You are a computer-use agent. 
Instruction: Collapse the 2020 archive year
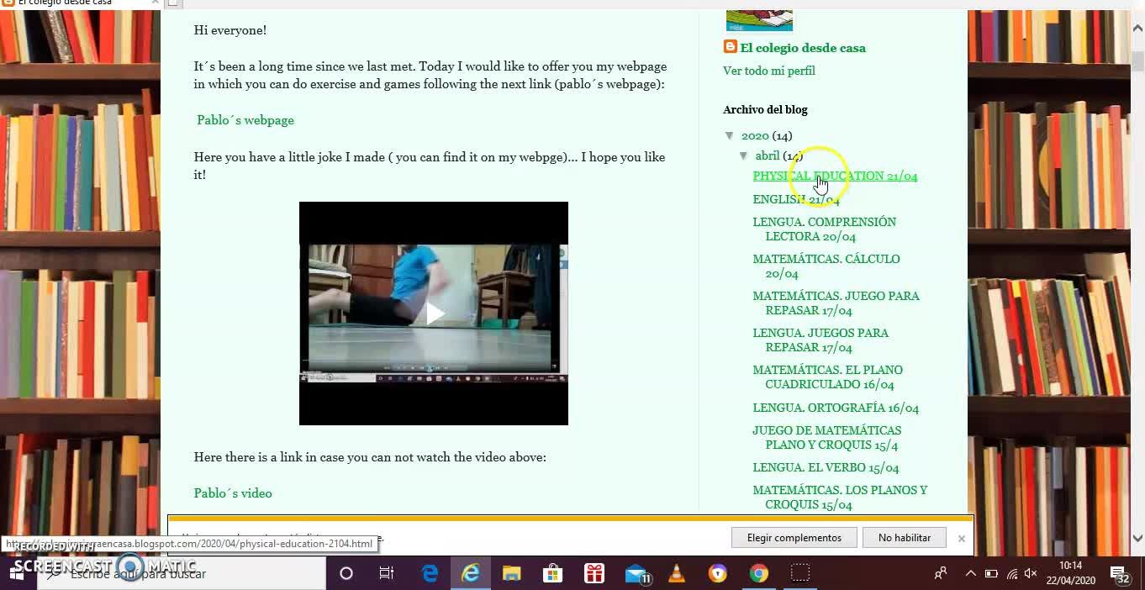(729, 135)
